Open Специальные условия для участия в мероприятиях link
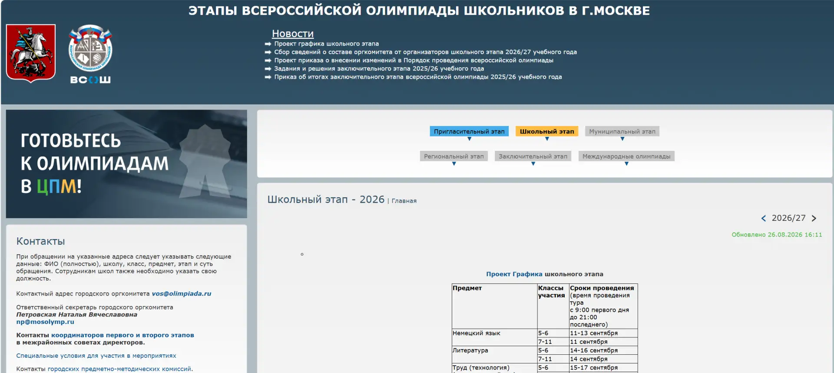Viewport: 834px width, 373px height. pos(96,356)
